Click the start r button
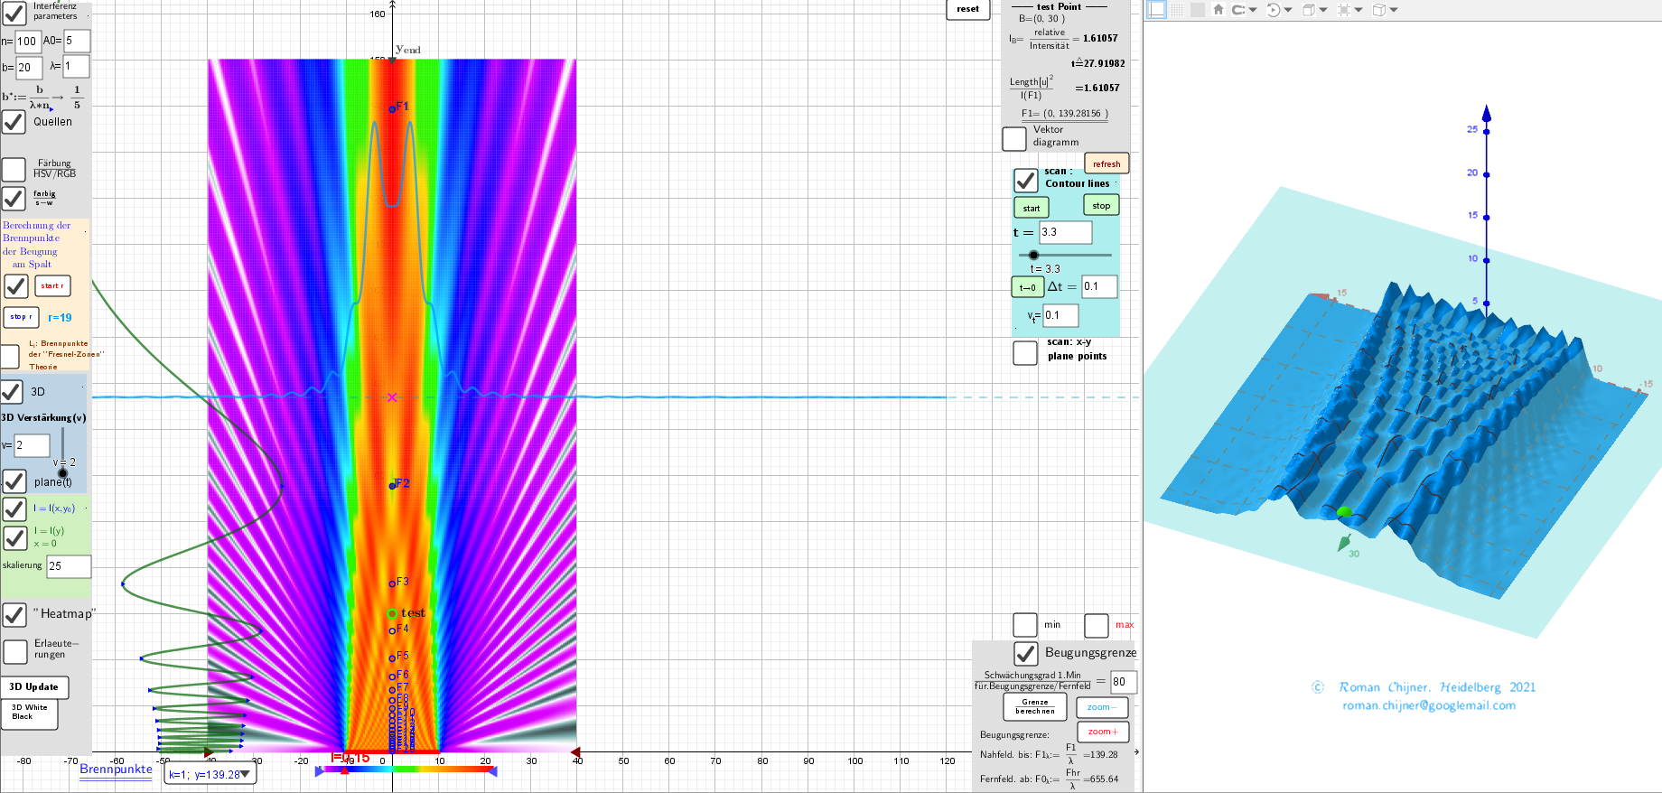The image size is (1662, 793). (x=52, y=286)
